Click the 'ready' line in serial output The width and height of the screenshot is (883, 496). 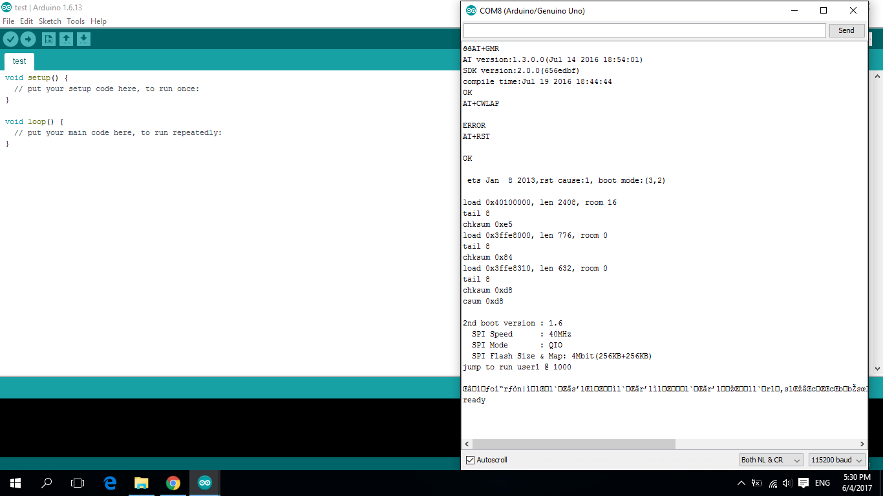(x=474, y=400)
